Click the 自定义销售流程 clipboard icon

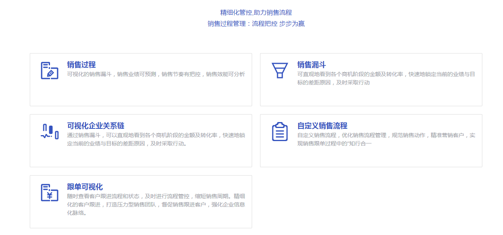click(279, 132)
